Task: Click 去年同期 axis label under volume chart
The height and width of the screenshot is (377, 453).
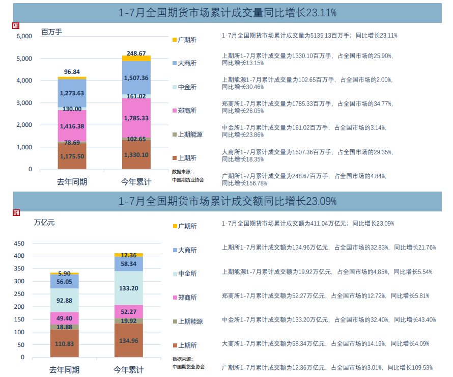Action: coord(72,182)
